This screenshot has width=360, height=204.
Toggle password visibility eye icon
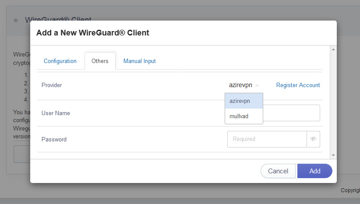(x=314, y=139)
